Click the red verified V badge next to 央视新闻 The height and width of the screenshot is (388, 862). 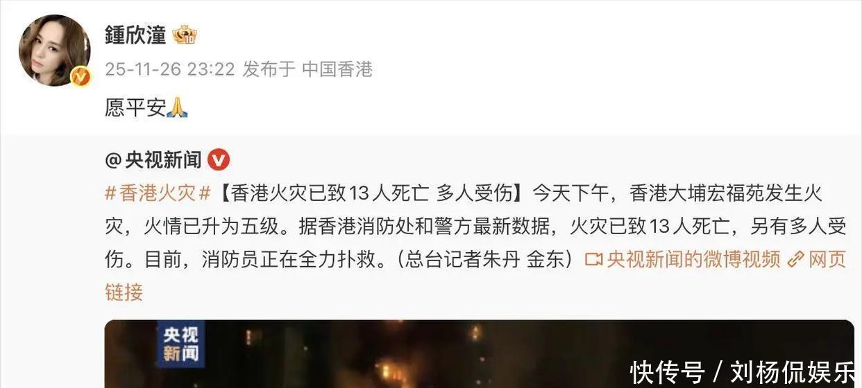click(219, 161)
